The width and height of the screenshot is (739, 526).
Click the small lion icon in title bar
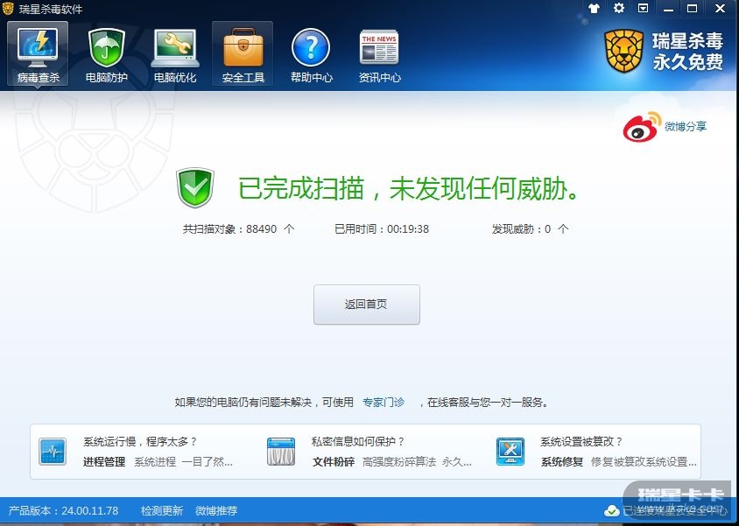(x=8, y=9)
